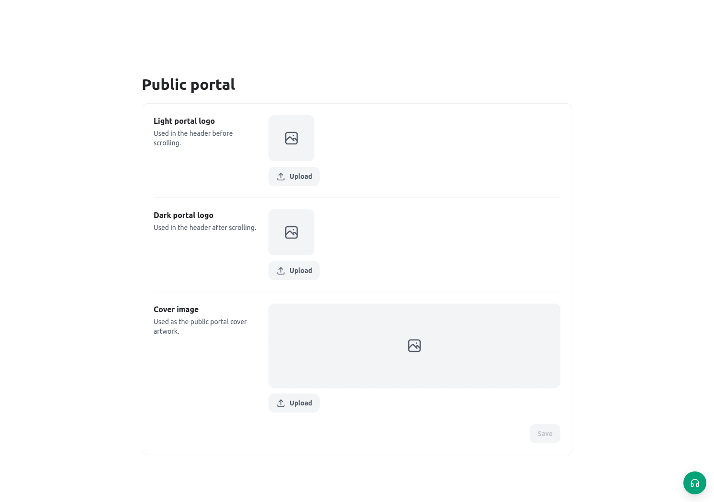Open the support headset chat widget
The height and width of the screenshot is (502, 714).
pos(694,483)
